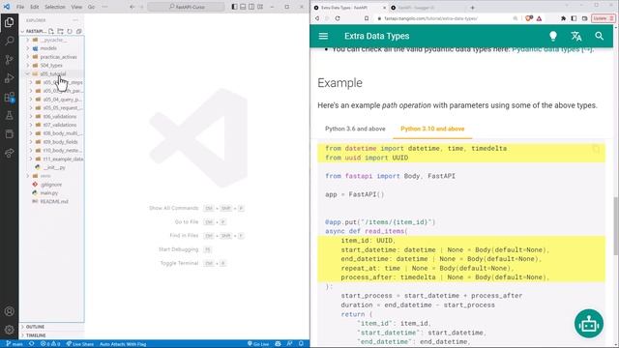Click Live Share in status bar
Screen dimensions: 619x348
80,344
